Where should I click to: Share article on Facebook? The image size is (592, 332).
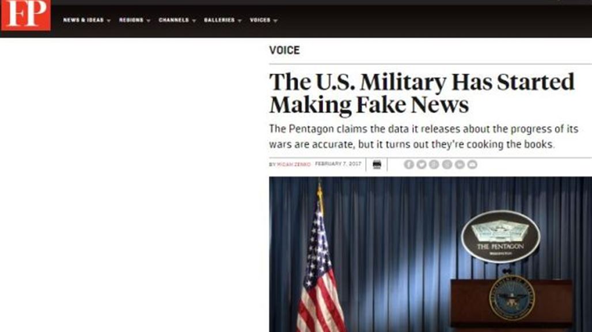(409, 164)
